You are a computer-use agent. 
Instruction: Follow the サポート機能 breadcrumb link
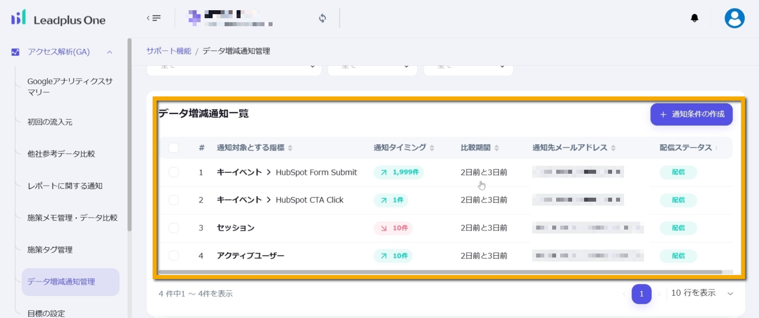click(169, 51)
